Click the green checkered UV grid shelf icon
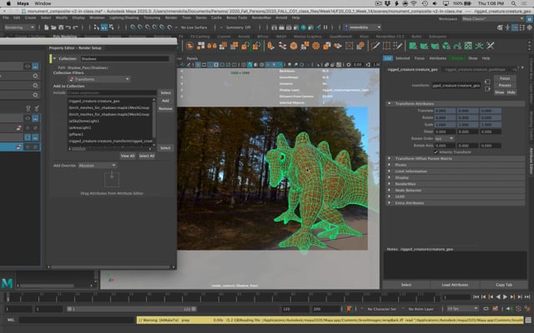Image resolution: width=534 pixels, height=333 pixels. [x=468, y=46]
